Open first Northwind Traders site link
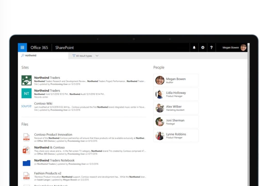The image size is (278, 186). [47, 78]
